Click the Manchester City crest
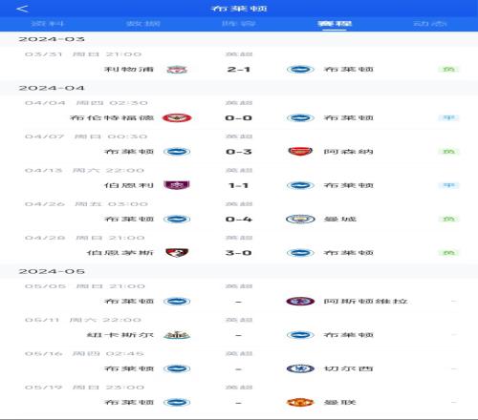 pyautogui.click(x=300, y=219)
